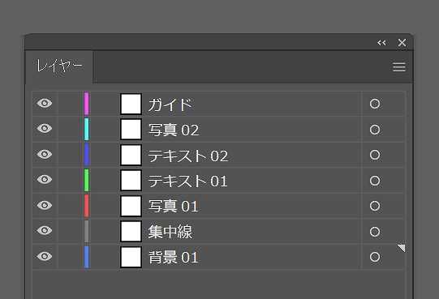The image size is (439, 299).
Task: Click the target circle for テキスト 02 layer
Action: [x=375, y=155]
